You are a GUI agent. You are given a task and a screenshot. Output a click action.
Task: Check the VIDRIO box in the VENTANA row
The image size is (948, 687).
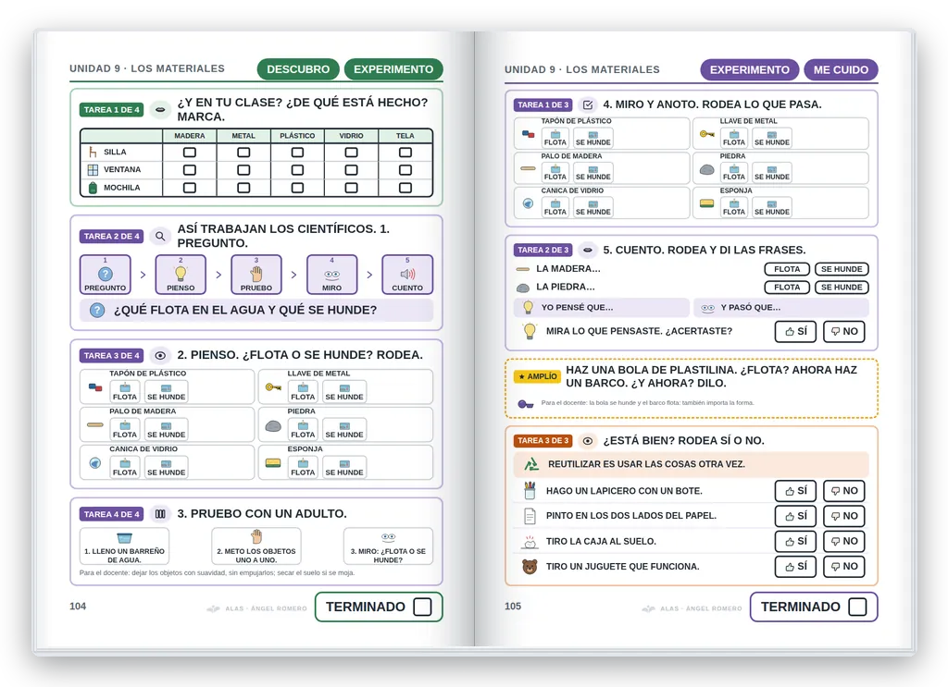351,170
